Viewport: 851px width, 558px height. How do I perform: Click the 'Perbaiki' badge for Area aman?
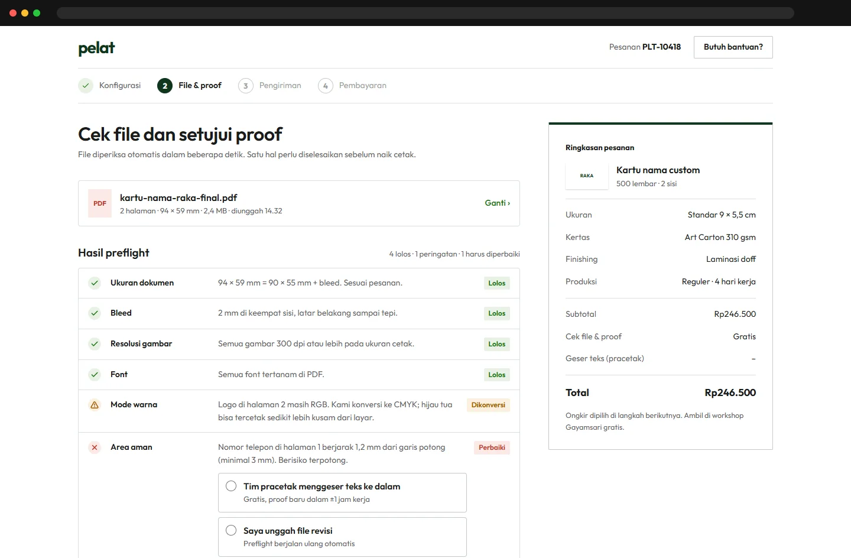pos(492,447)
